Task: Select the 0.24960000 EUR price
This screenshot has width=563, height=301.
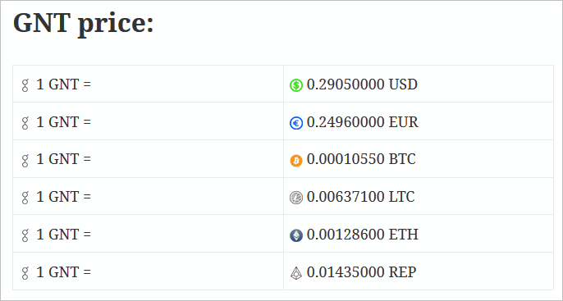Action: pyautogui.click(x=362, y=122)
